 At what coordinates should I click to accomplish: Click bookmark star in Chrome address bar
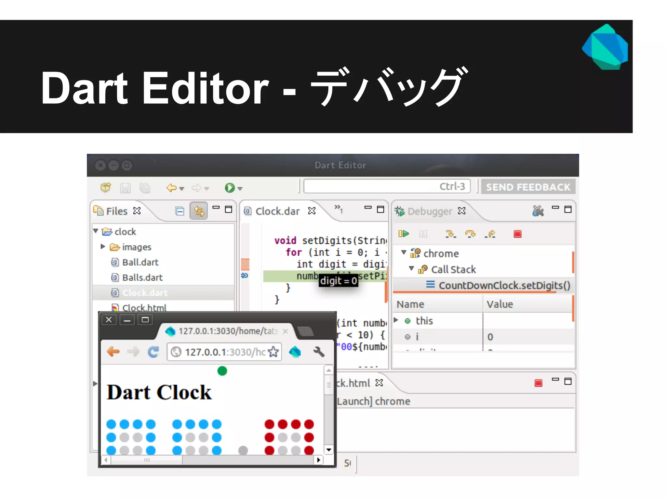pyautogui.click(x=273, y=352)
